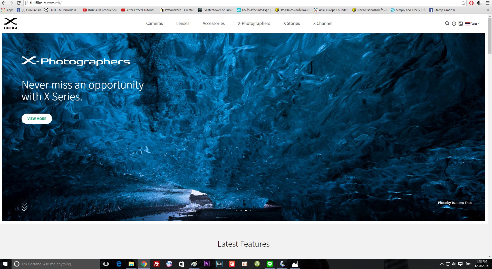
Task: Open the Watchtower of Turkey bookmark
Action: tap(216, 10)
